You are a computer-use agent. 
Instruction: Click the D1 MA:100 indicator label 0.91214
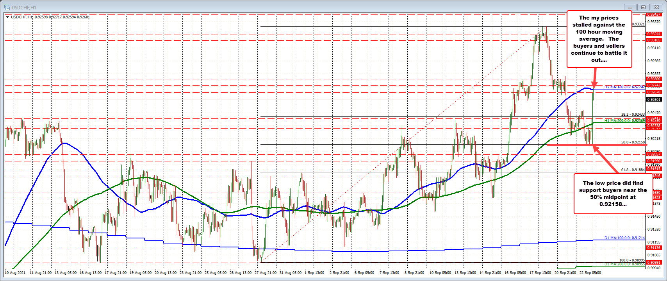(x=624, y=238)
